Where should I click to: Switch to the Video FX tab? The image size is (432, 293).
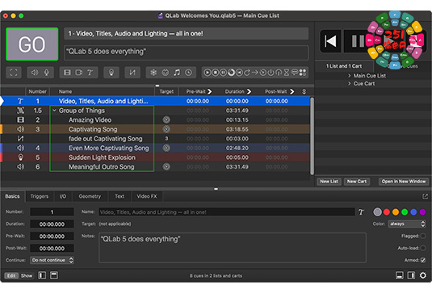point(147,196)
